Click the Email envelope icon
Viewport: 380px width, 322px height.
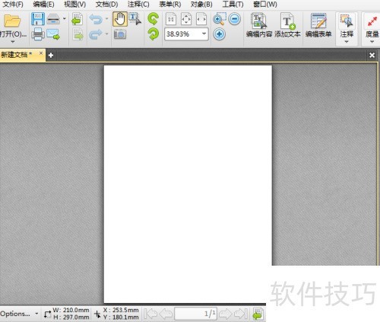click(53, 34)
